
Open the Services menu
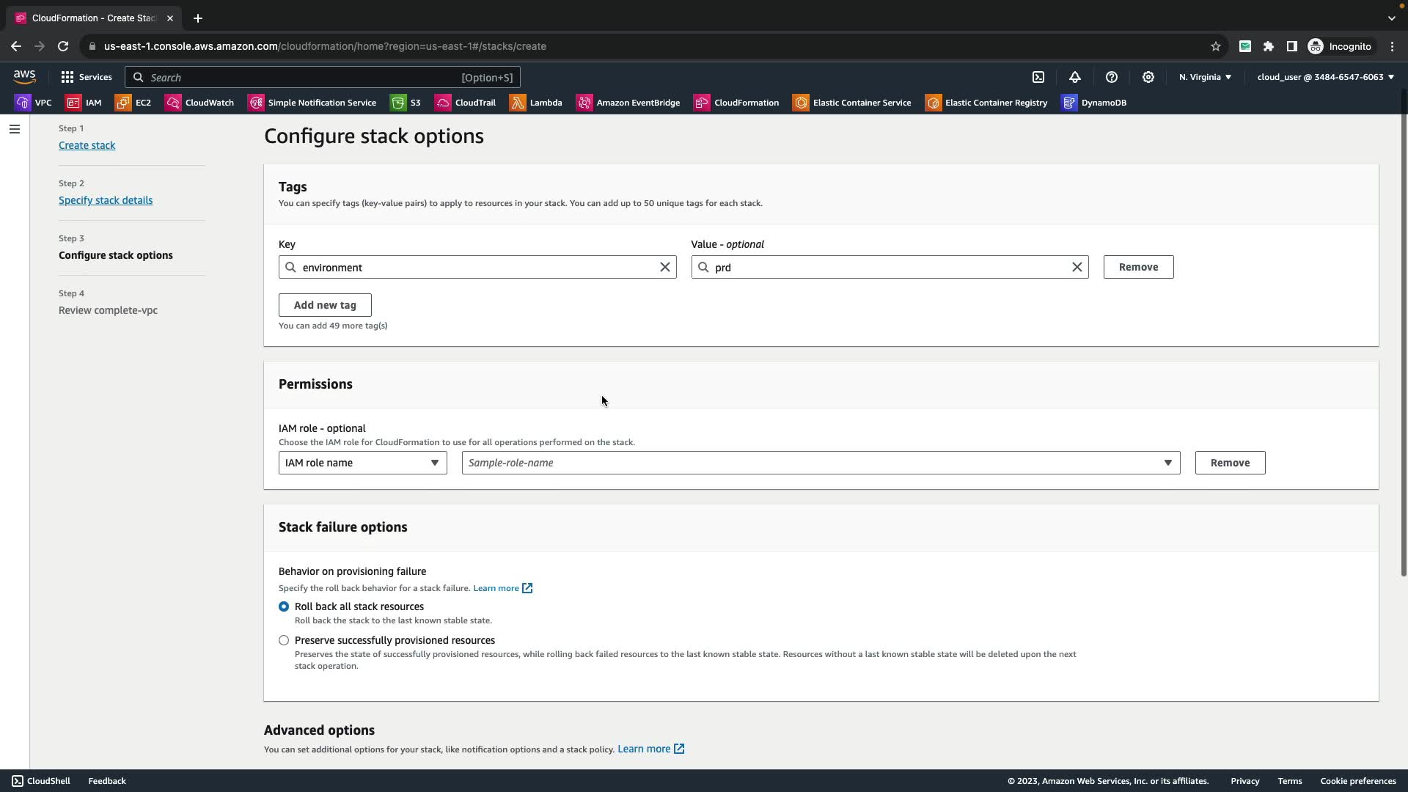tap(87, 77)
